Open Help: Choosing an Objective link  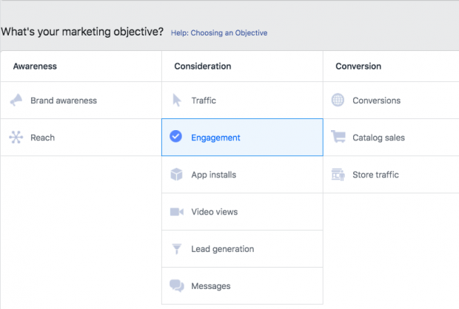coord(218,33)
